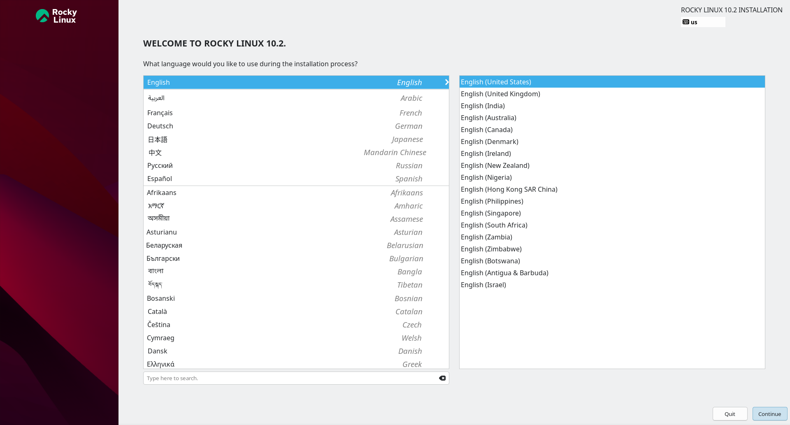
Task: Select English (United States) locale
Action: point(612,82)
